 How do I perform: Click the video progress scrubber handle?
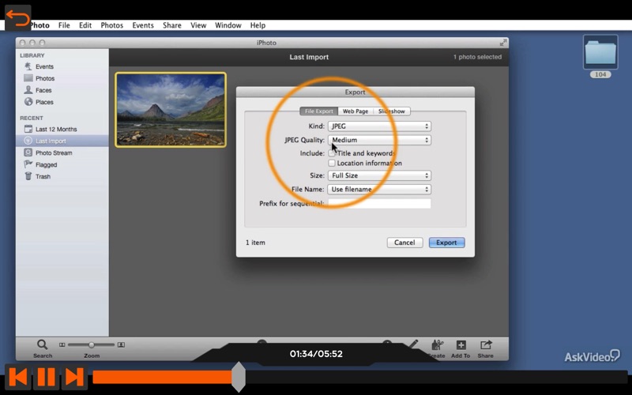239,378
